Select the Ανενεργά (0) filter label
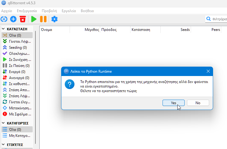The image size is (227, 149). click(x=19, y=78)
